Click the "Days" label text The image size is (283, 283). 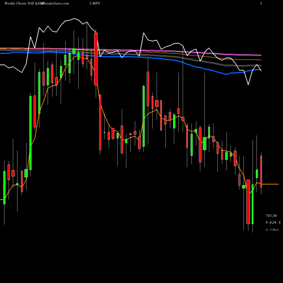[275, 230]
